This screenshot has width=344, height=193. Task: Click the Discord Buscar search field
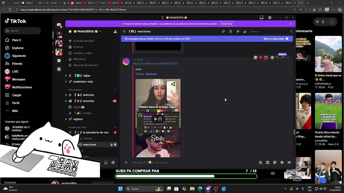click(271, 31)
